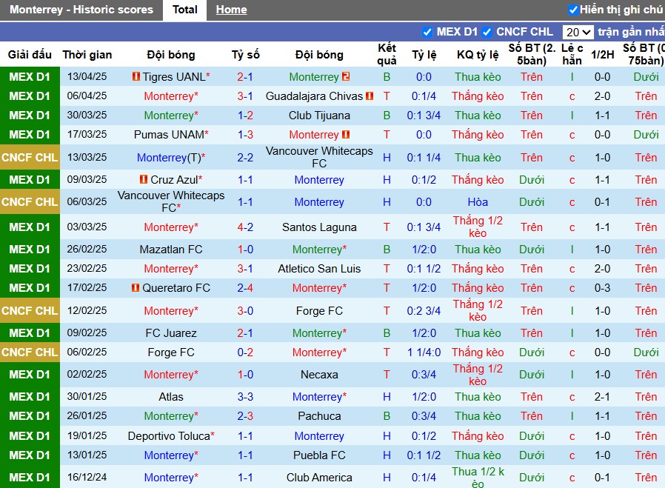Open Santos Laguna team link

[319, 227]
